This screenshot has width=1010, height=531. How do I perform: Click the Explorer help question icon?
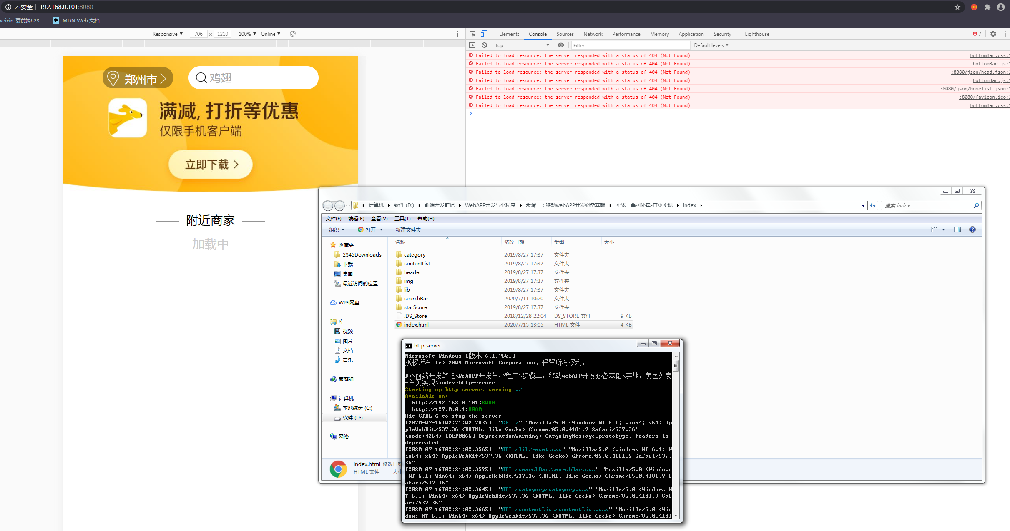point(972,229)
